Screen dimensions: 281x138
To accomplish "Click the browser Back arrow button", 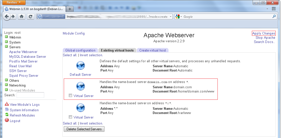I will (x=7, y=17).
